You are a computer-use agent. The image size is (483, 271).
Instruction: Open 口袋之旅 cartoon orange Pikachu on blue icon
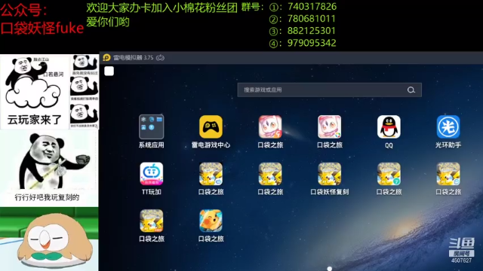pyautogui.click(x=211, y=221)
